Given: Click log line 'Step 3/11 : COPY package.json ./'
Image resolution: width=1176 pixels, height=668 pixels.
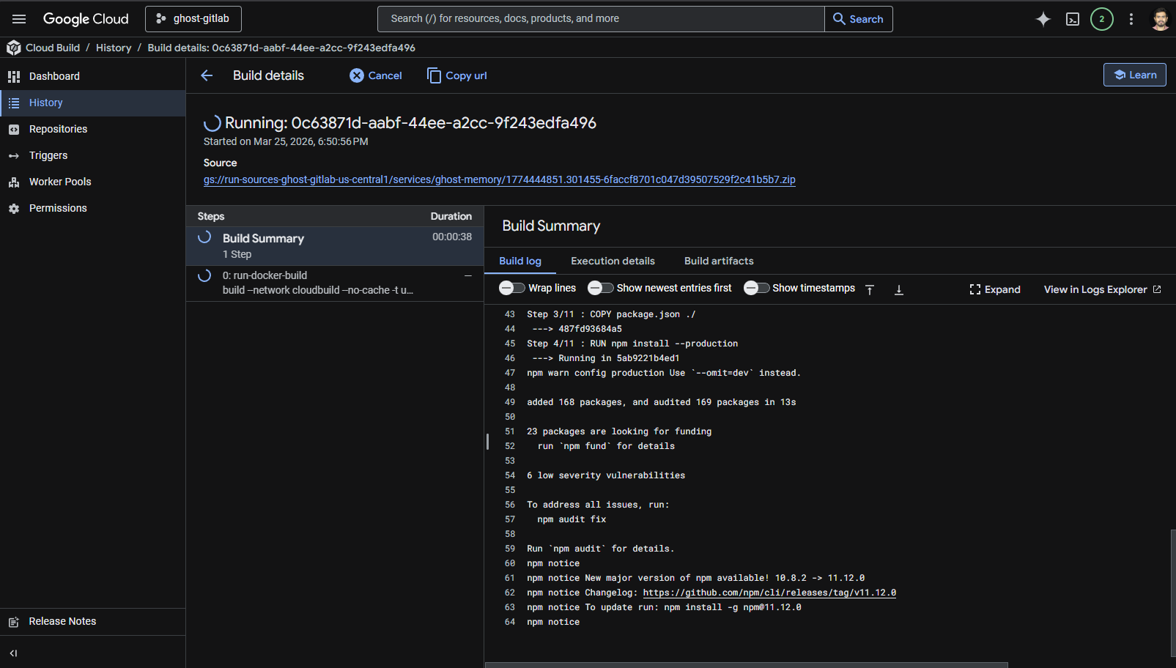Looking at the screenshot, I should [611, 314].
